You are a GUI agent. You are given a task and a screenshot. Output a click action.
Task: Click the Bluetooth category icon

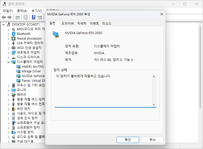[x=14, y=34]
